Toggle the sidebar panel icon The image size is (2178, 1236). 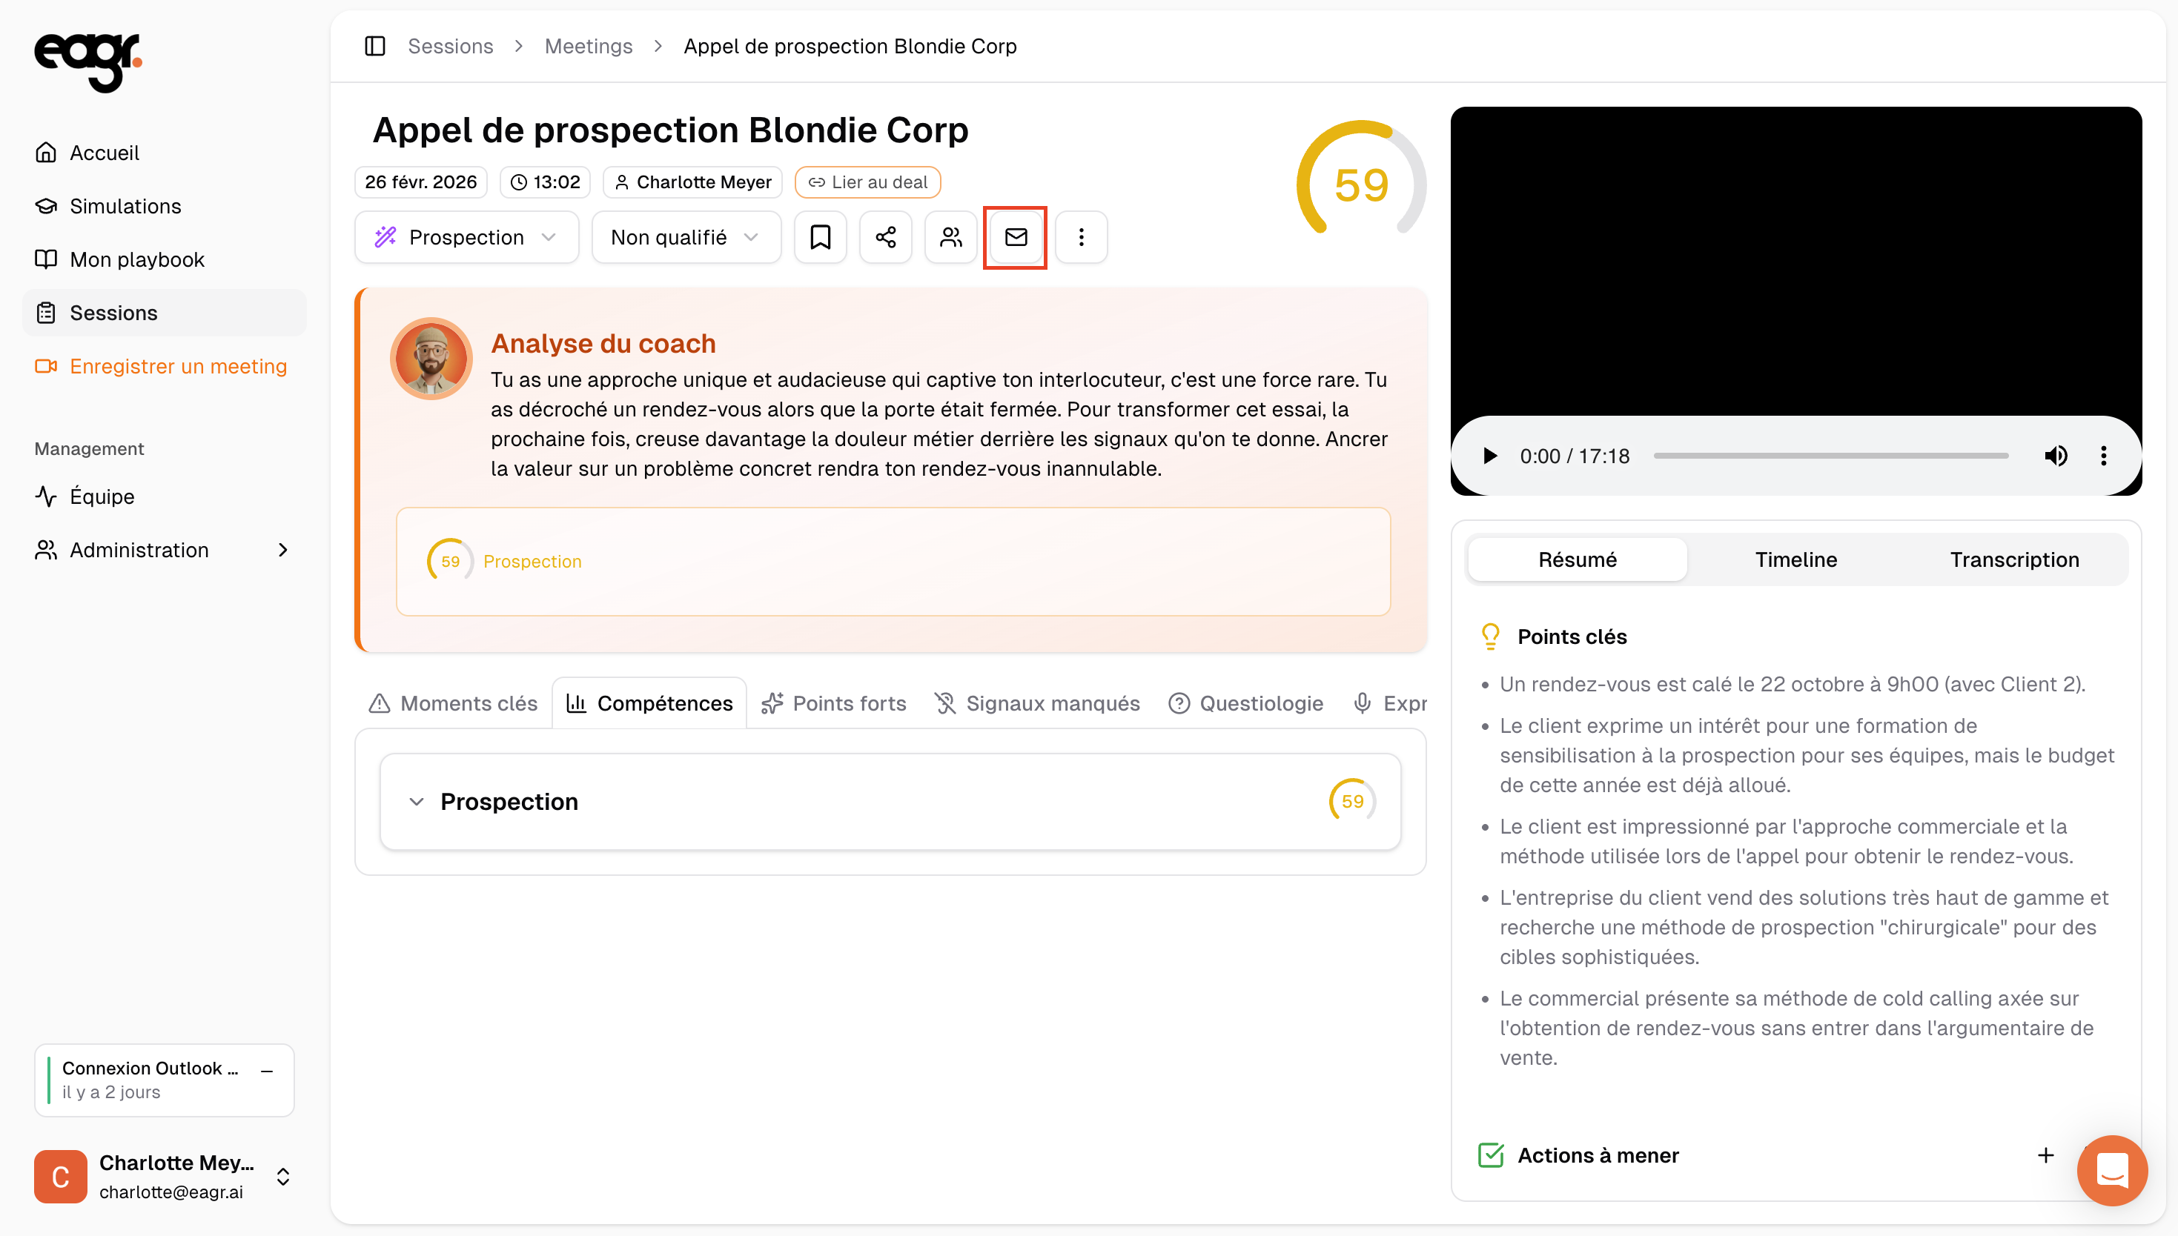click(x=374, y=46)
